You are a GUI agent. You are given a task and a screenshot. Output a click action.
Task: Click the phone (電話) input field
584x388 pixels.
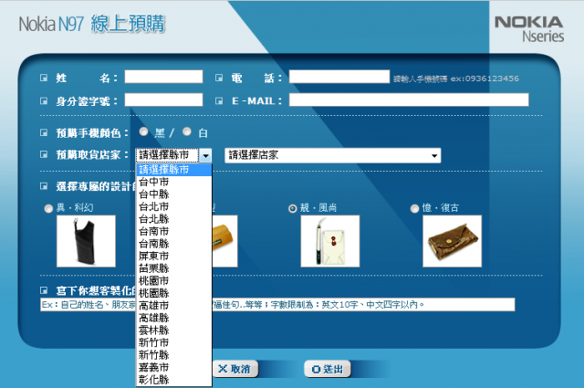[x=339, y=77]
